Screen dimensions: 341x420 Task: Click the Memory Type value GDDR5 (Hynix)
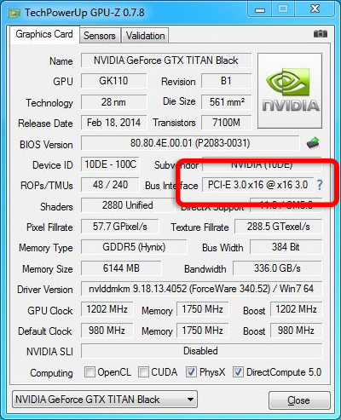tap(134, 247)
